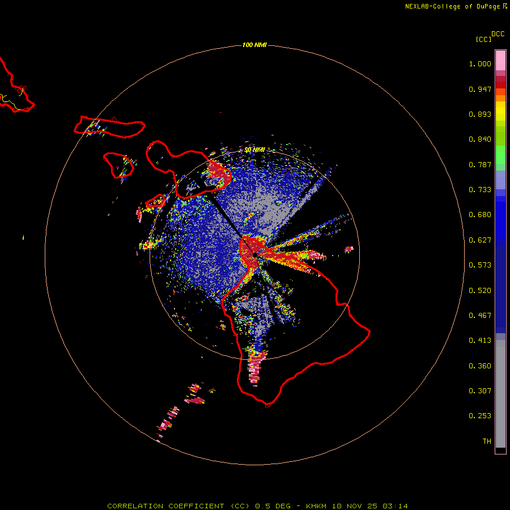Viewport: 510px width, 510px height.
Task: Select the 0.893 scale value
Action: pos(480,114)
